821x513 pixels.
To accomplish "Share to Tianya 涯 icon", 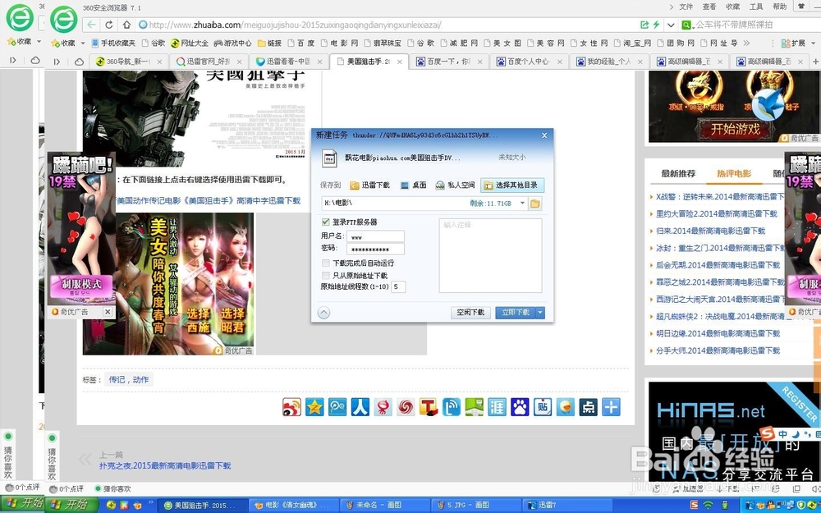I will point(497,407).
